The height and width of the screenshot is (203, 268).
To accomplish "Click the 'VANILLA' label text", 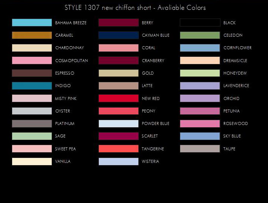I will (63, 161).
